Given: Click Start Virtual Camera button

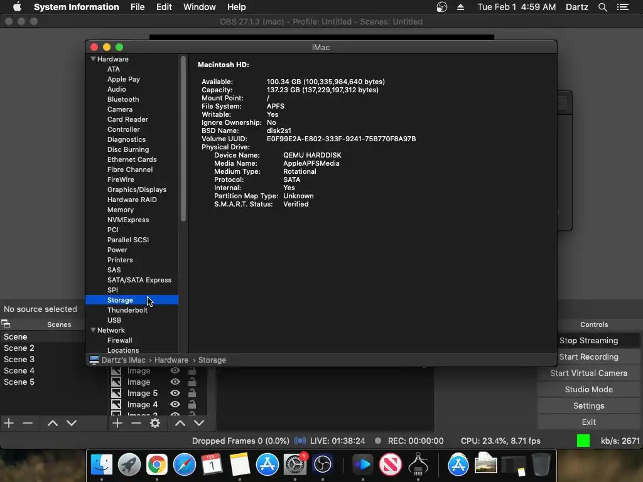Looking at the screenshot, I should (x=588, y=373).
